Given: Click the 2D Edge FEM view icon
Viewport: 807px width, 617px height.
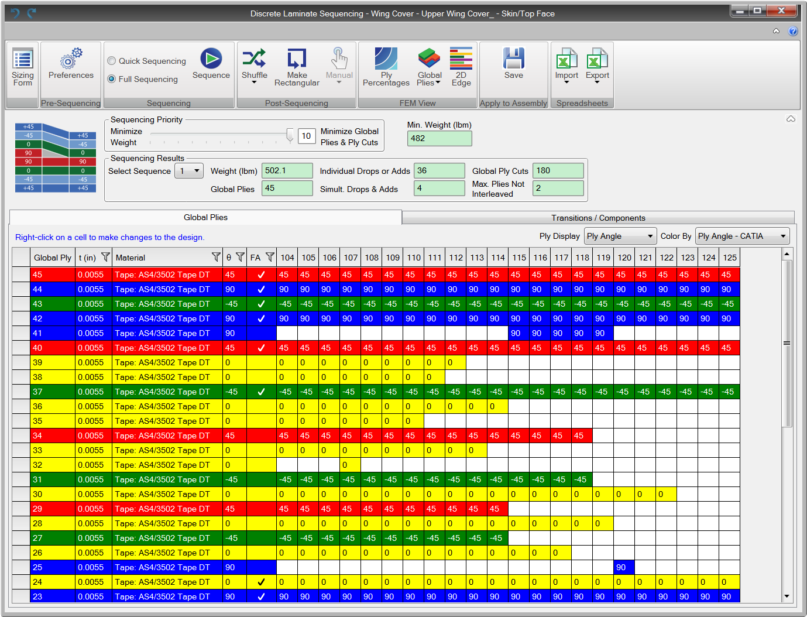Looking at the screenshot, I should 461,66.
